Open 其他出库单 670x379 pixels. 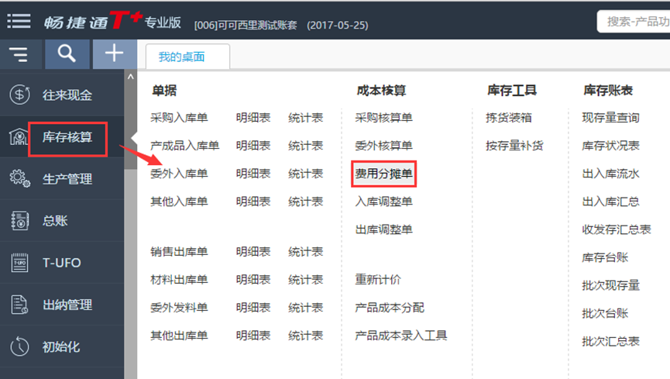point(179,336)
